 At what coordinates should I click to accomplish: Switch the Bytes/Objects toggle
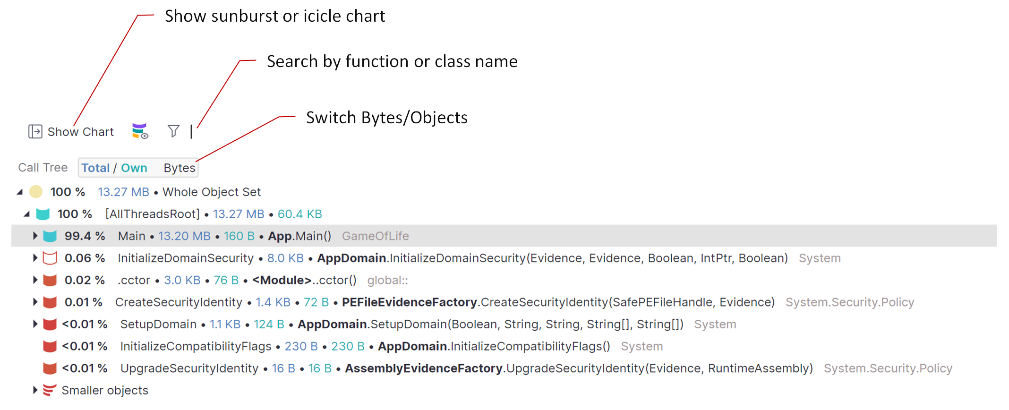(x=179, y=168)
